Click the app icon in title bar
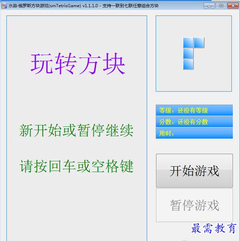Viewport: 240px width, 241px height. [x=4, y=6]
